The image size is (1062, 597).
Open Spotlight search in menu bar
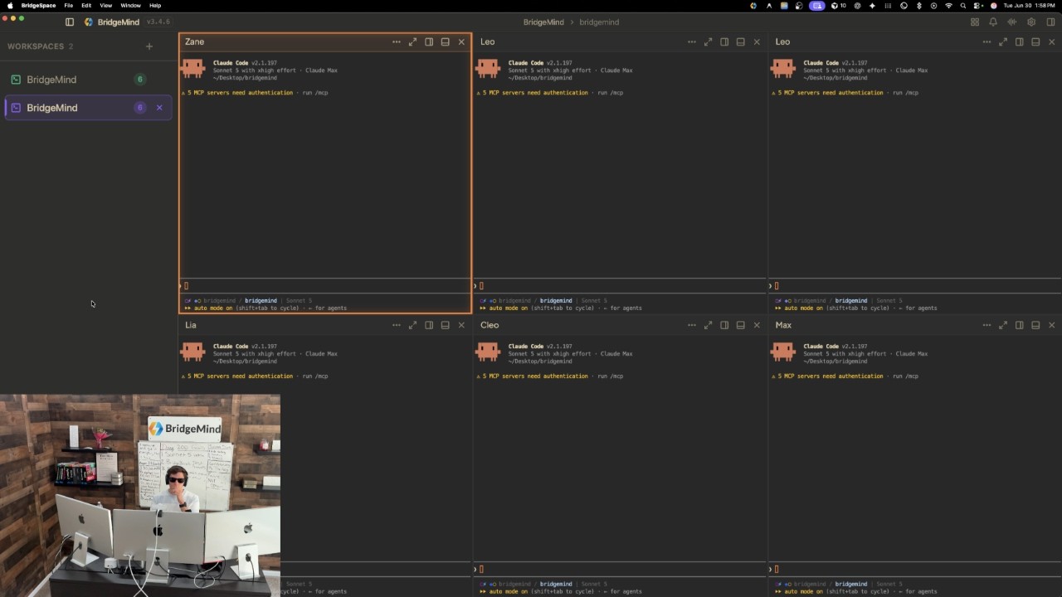(963, 6)
